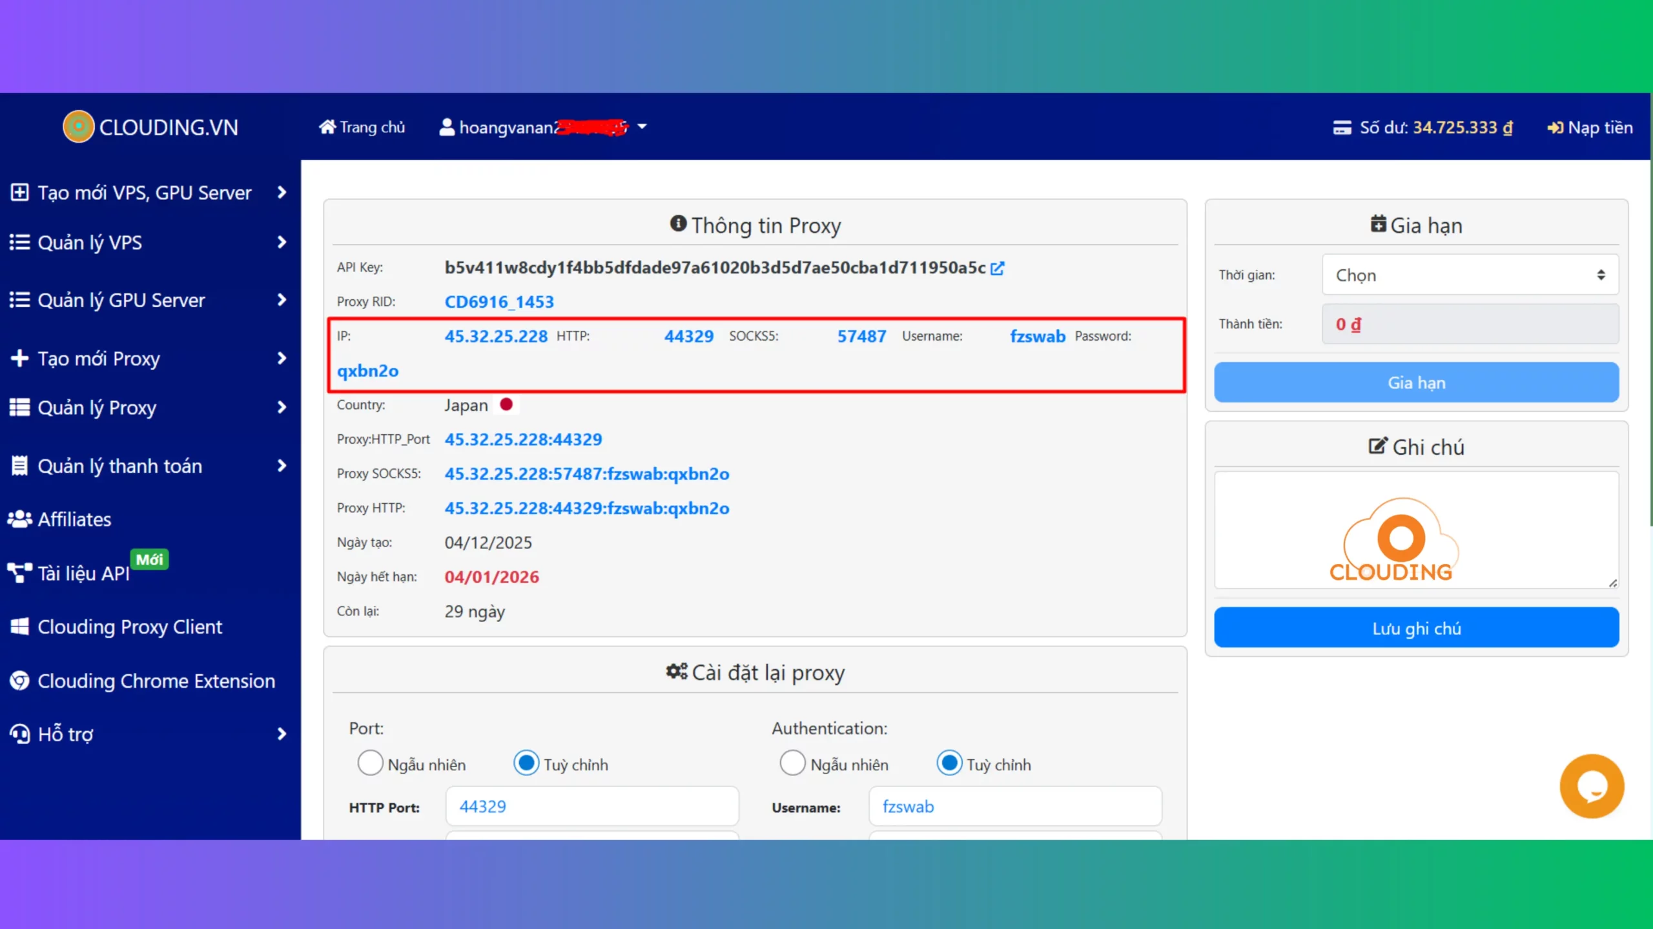Open API key via the external link icon
The width and height of the screenshot is (1653, 929).
click(x=998, y=267)
